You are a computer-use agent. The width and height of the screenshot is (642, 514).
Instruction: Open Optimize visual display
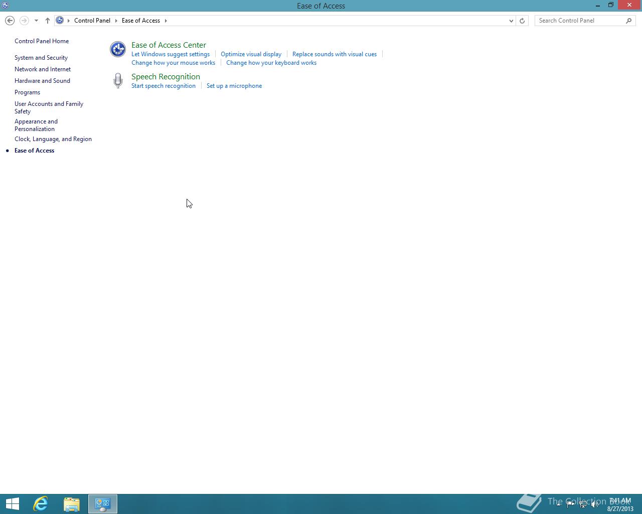point(251,54)
